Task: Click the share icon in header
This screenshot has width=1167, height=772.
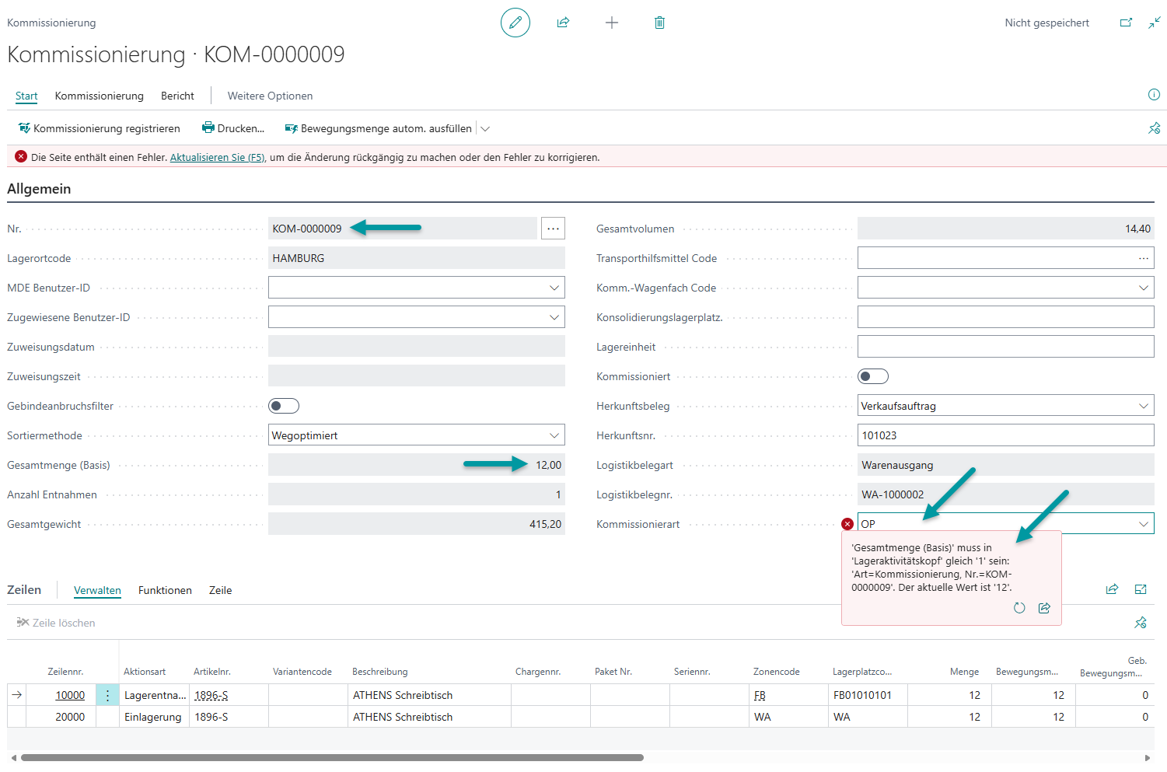Action: pyautogui.click(x=564, y=23)
